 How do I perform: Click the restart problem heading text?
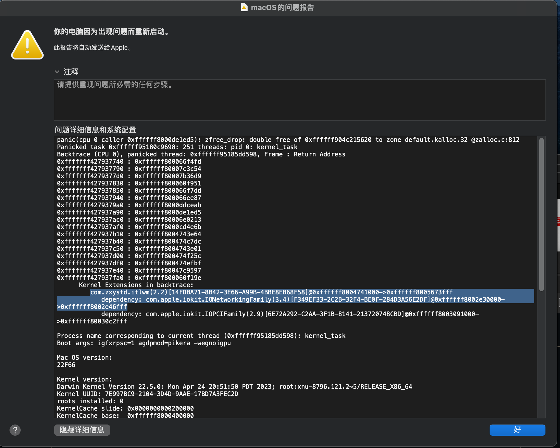coord(111,32)
